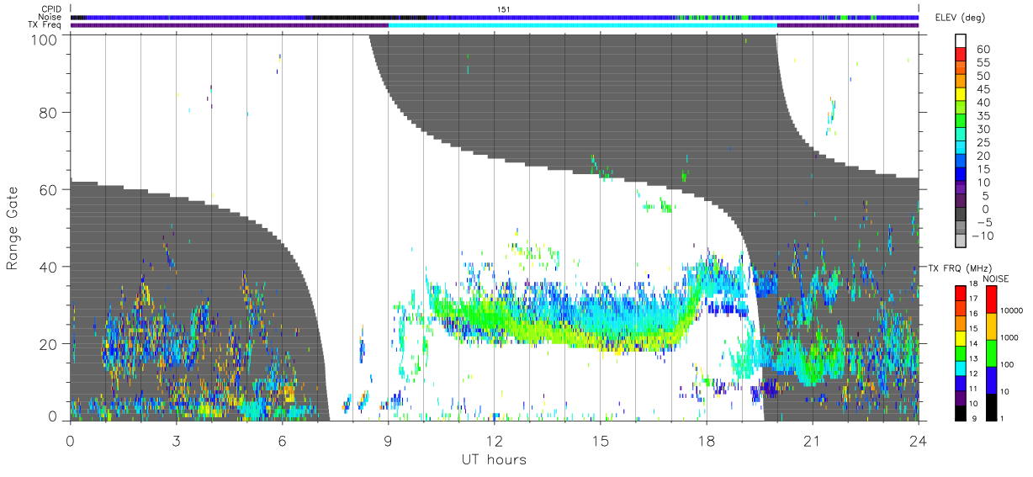Click x-axis tick label '3'

(176, 441)
